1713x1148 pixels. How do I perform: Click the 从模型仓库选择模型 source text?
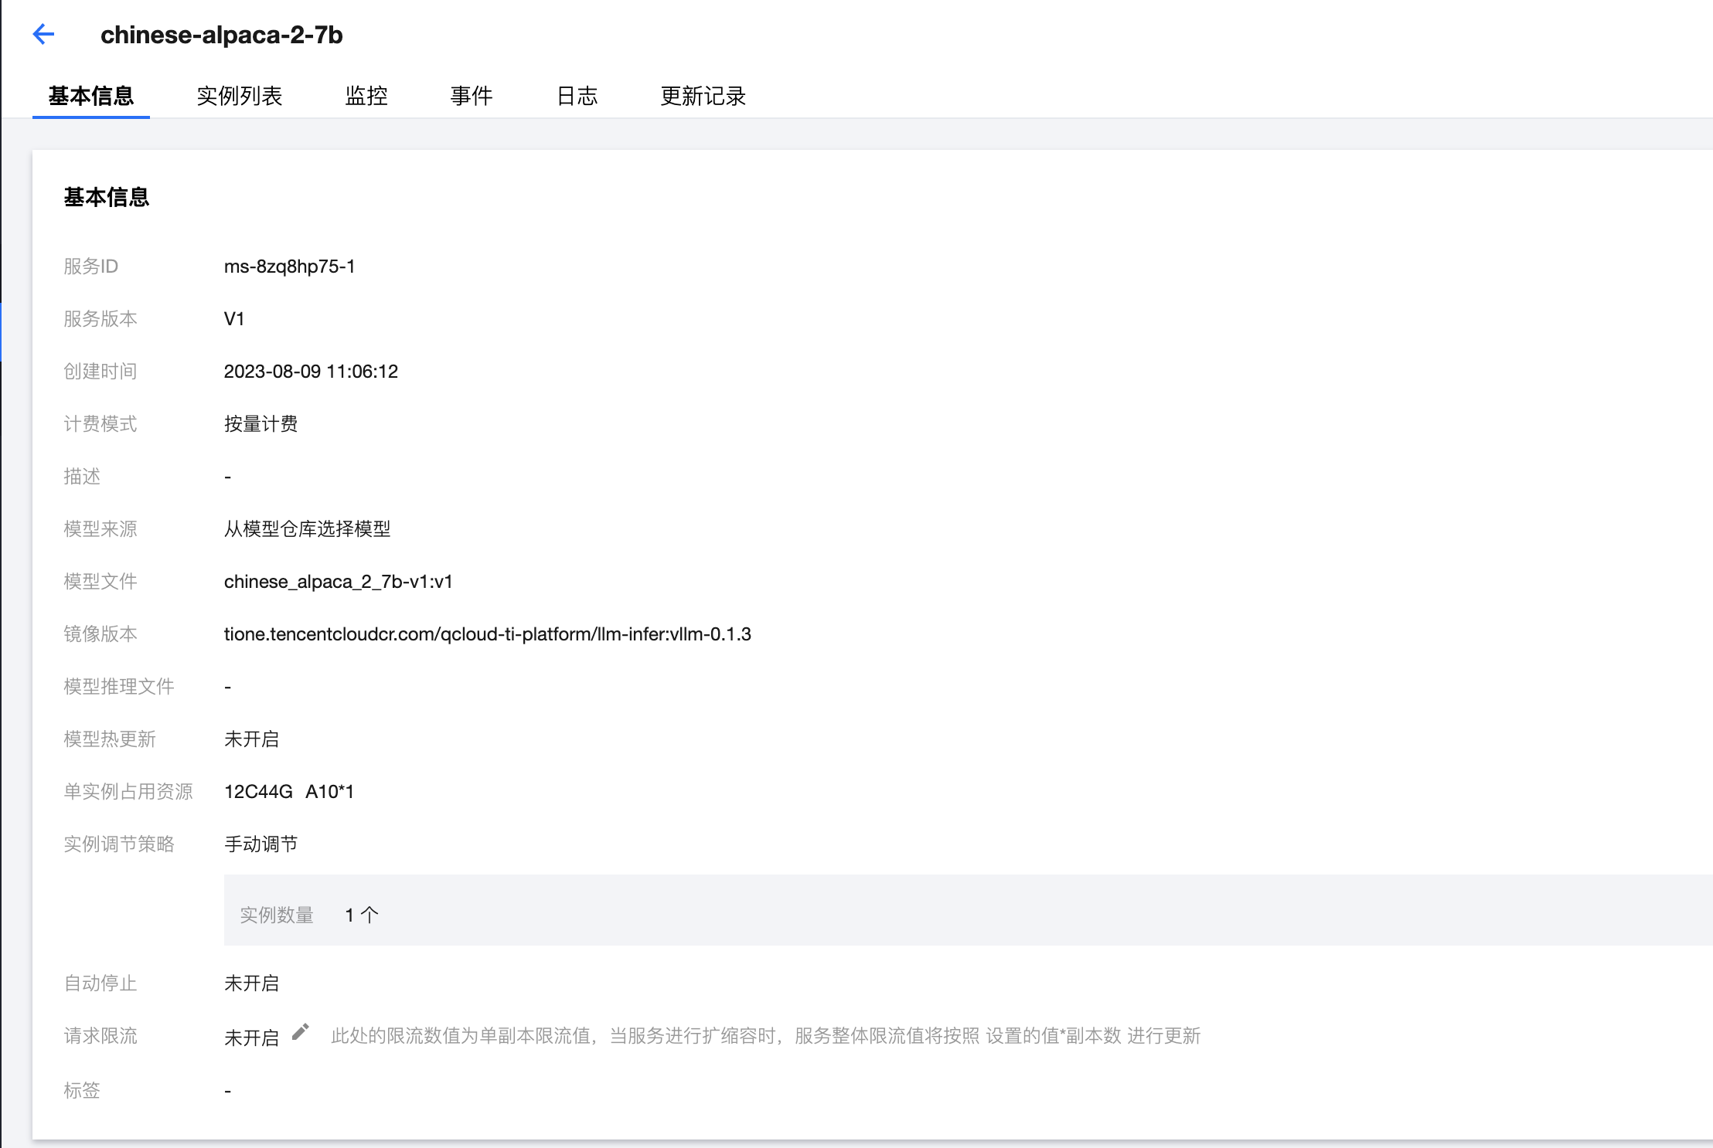tap(307, 530)
